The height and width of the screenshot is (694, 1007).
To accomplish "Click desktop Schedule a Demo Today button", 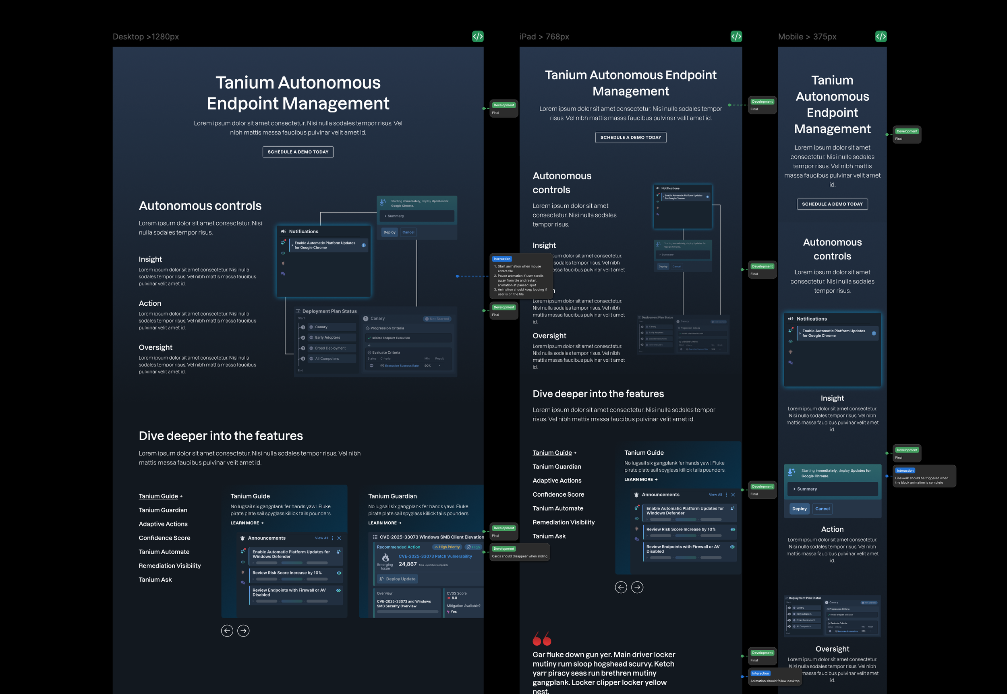I will coord(298,152).
